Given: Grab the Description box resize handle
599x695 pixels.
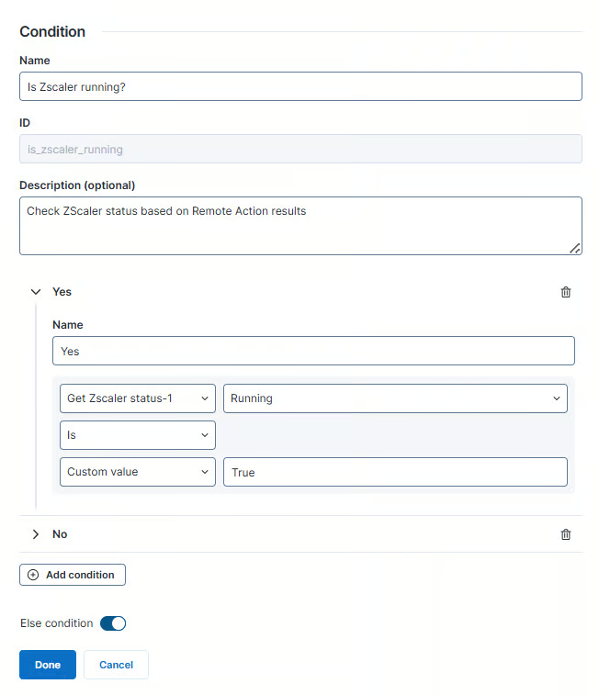Looking at the screenshot, I should (x=574, y=248).
